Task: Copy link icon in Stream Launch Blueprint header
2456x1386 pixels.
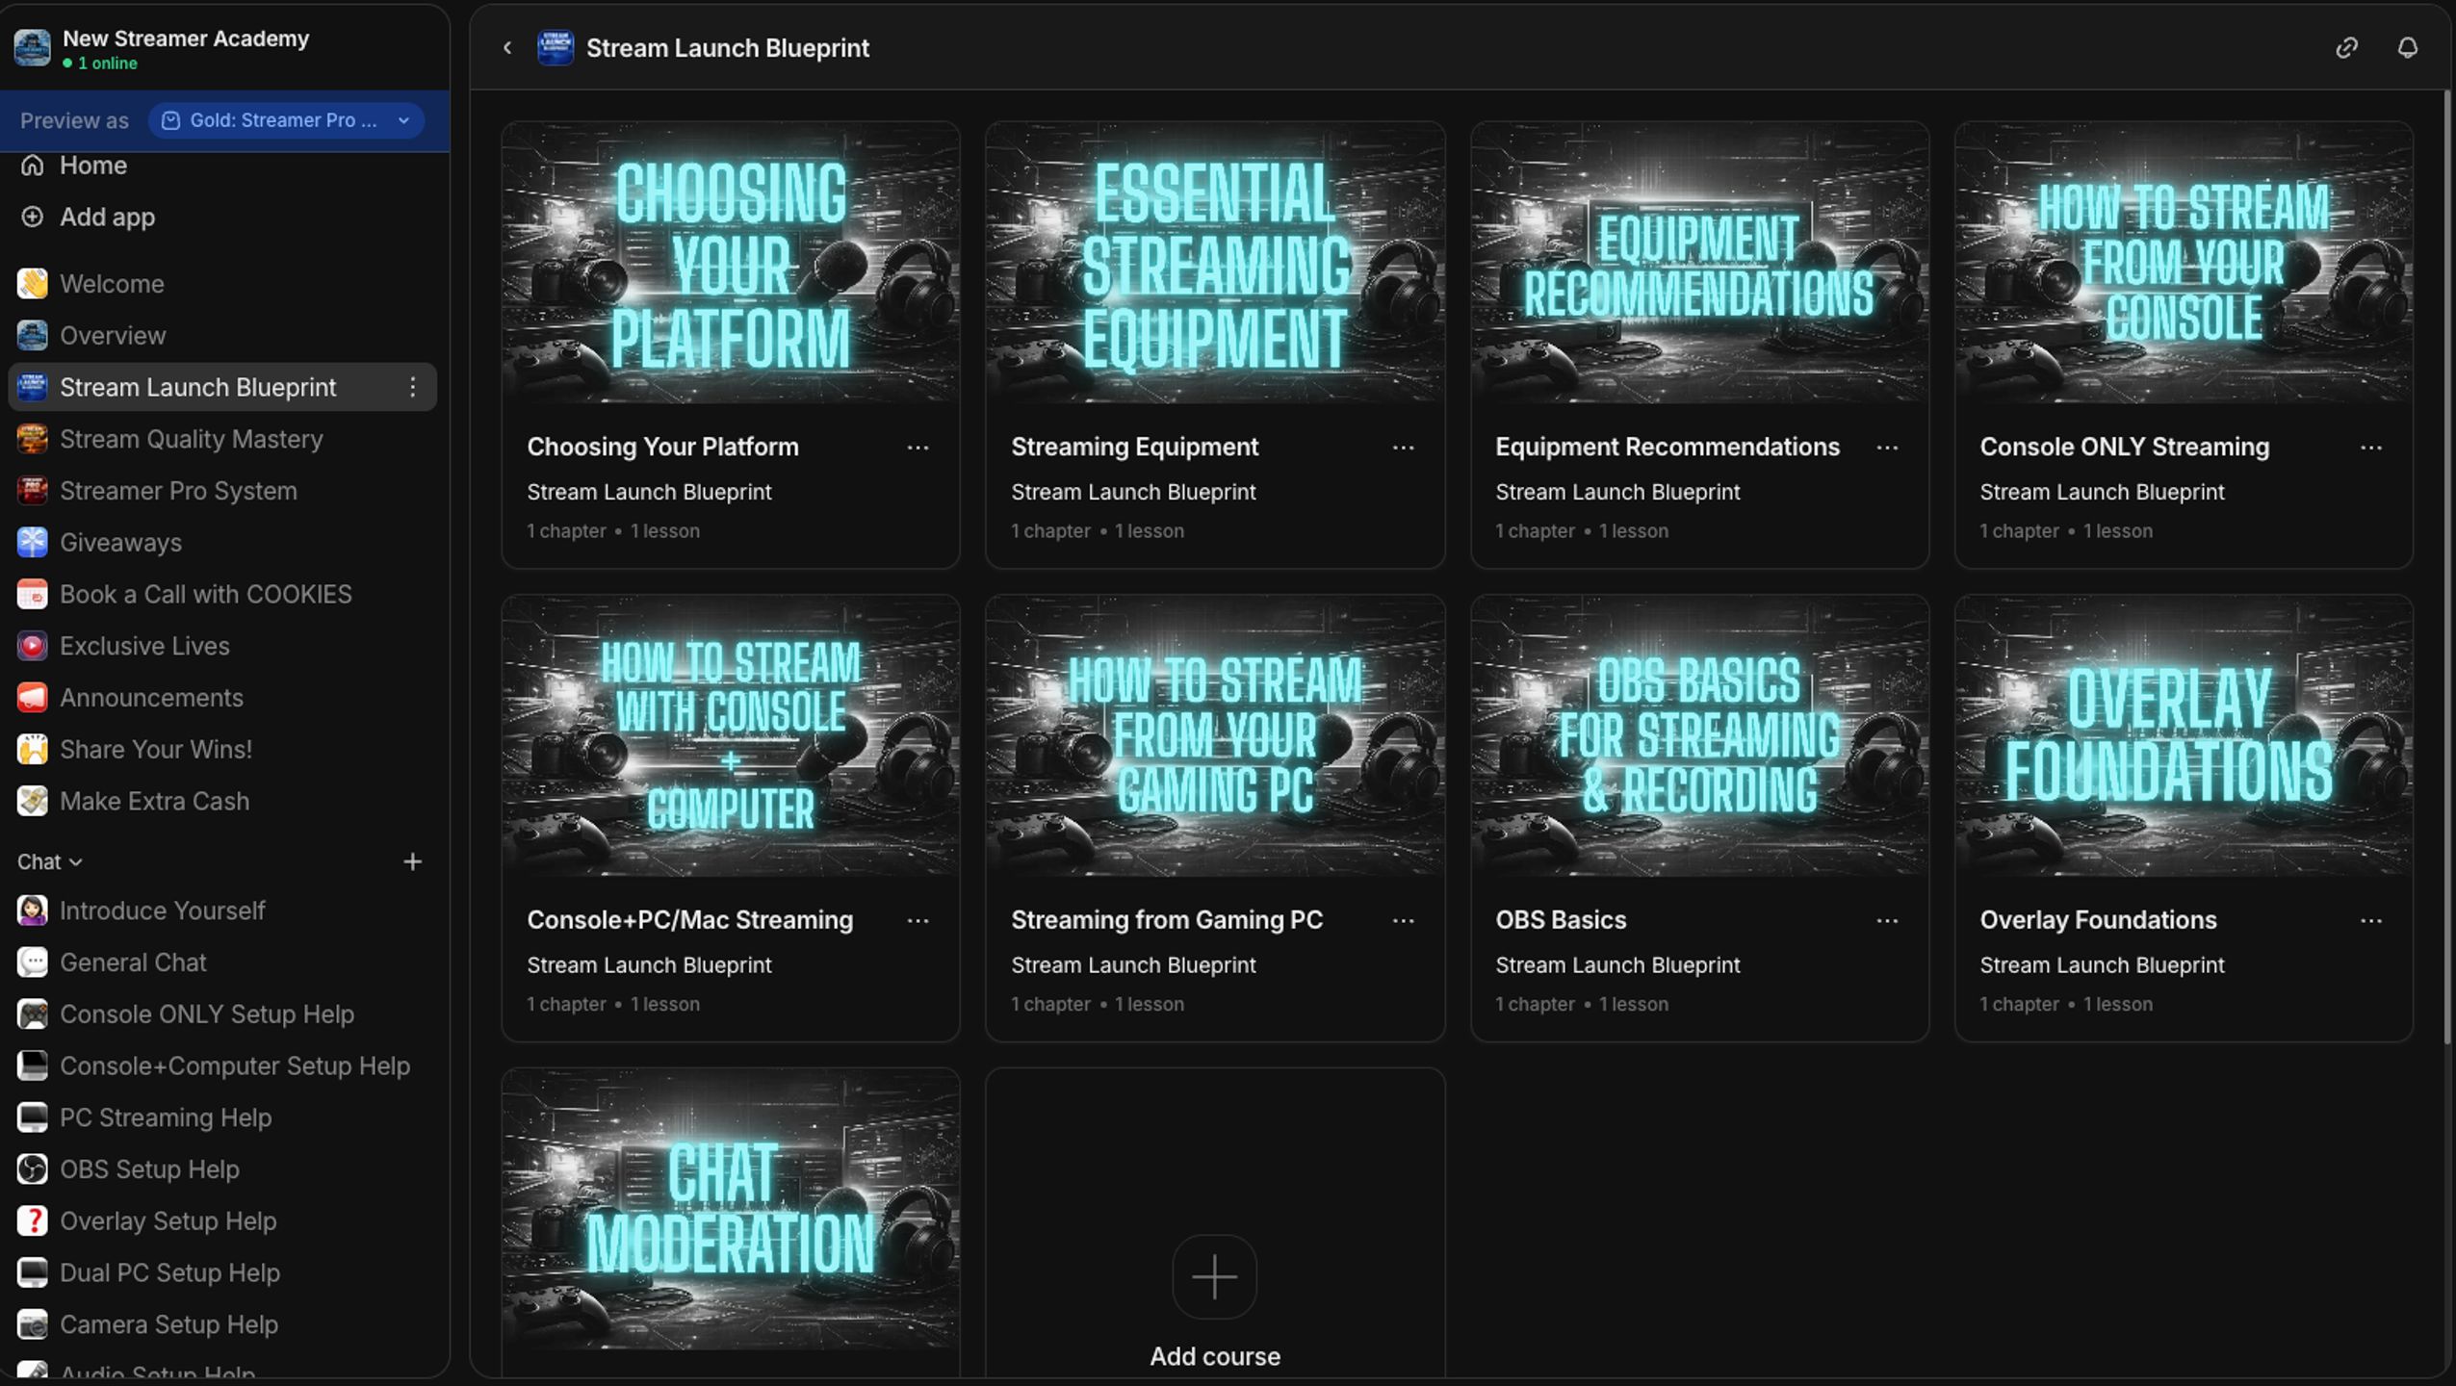Action: (2346, 48)
